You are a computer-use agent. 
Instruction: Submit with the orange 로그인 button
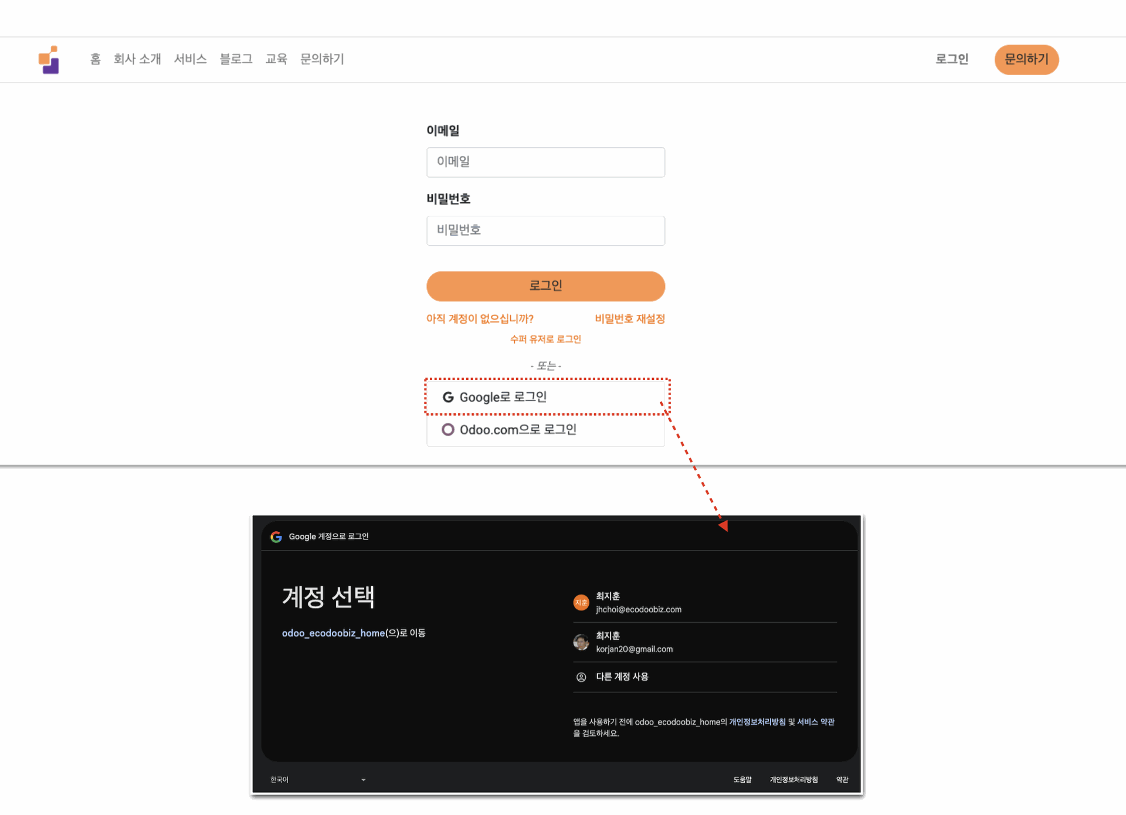coord(545,286)
